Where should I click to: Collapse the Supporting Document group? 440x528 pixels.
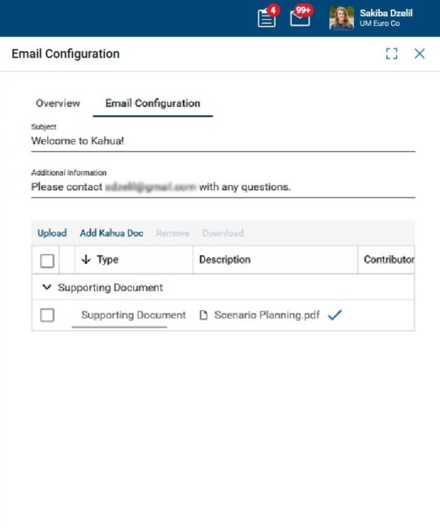tap(47, 287)
